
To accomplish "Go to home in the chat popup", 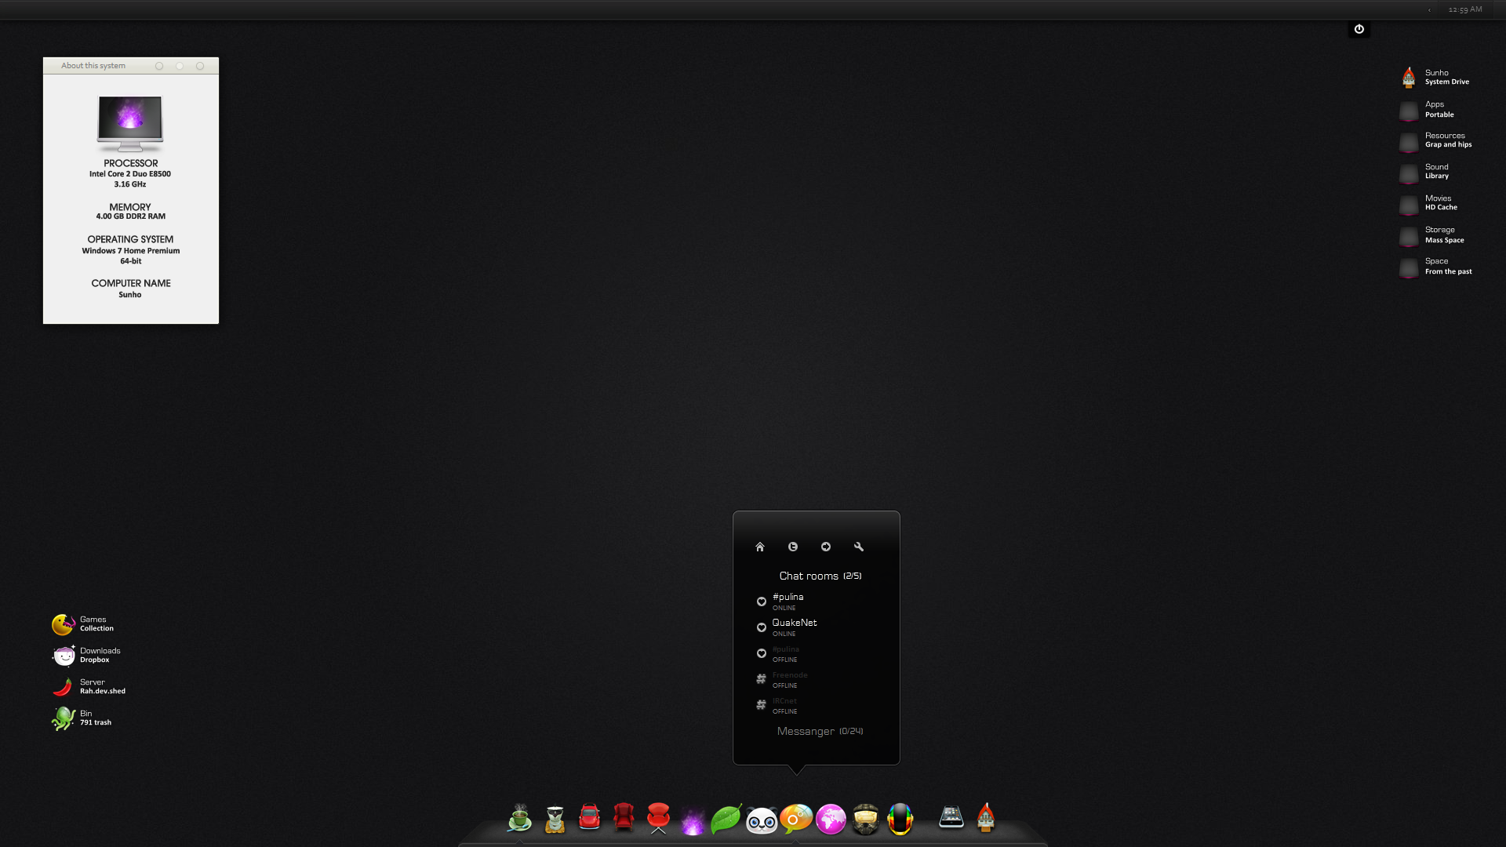I will 760,547.
